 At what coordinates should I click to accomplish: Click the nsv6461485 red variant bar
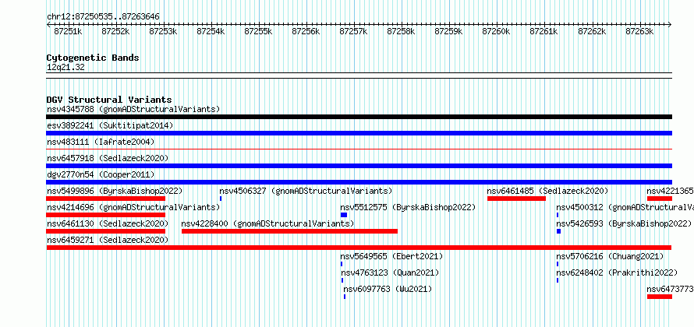tap(516, 199)
